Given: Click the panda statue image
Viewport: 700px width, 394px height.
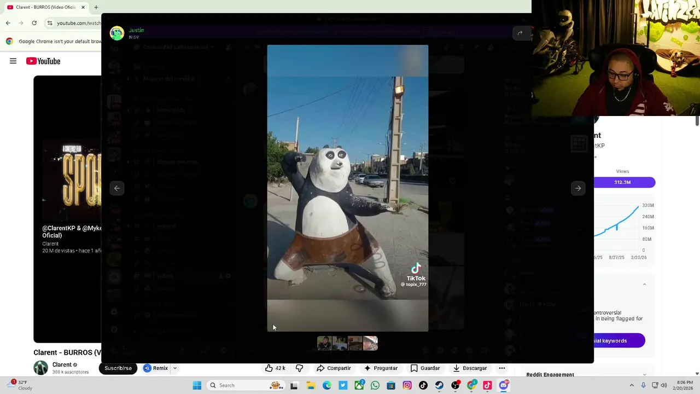Looking at the screenshot, I should (348, 188).
